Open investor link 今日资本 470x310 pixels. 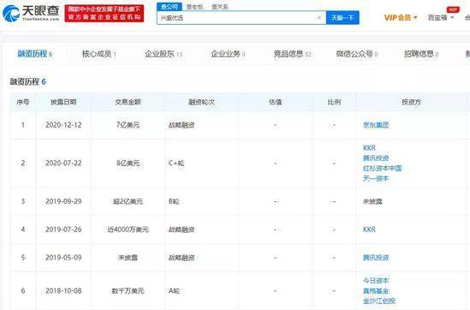(376, 281)
